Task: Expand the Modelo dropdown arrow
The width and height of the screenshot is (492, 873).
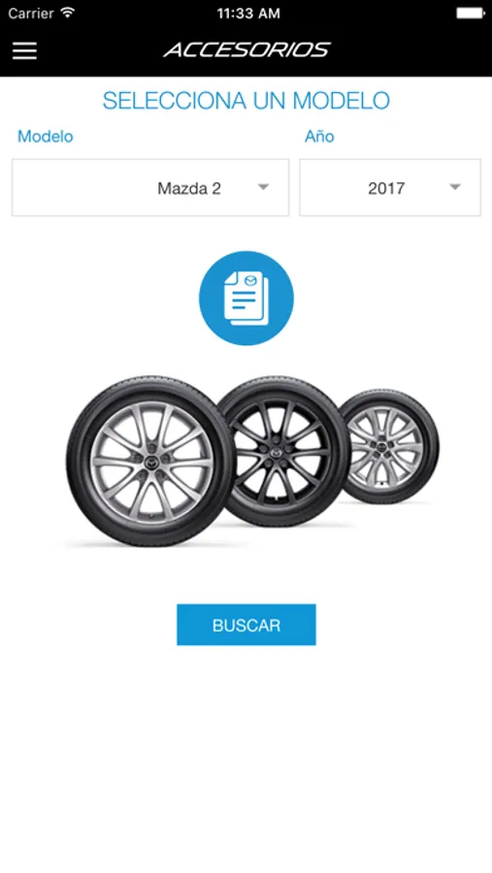Action: point(264,187)
